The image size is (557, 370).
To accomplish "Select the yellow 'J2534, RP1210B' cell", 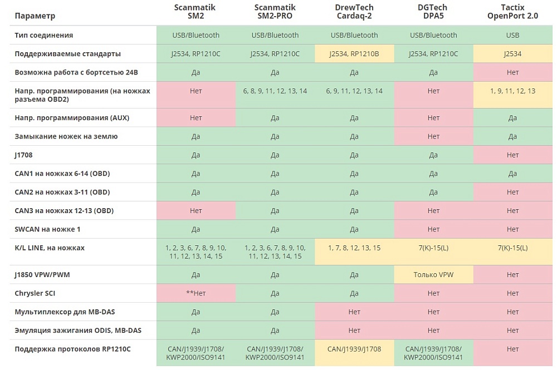I will click(354, 54).
